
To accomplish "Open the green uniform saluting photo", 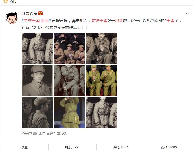I will point(69,112).
